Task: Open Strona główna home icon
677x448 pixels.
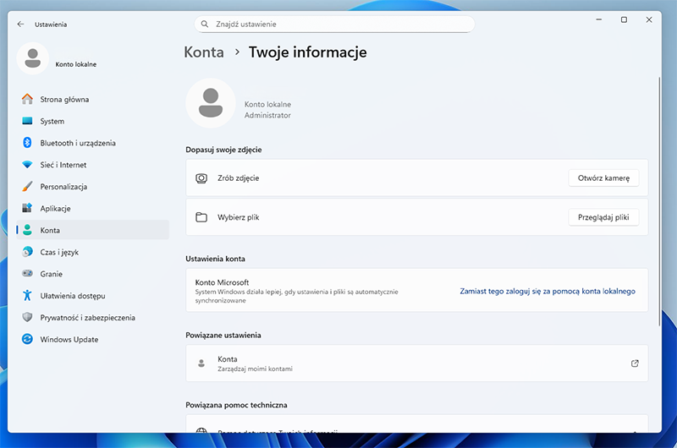Action: pyautogui.click(x=27, y=99)
